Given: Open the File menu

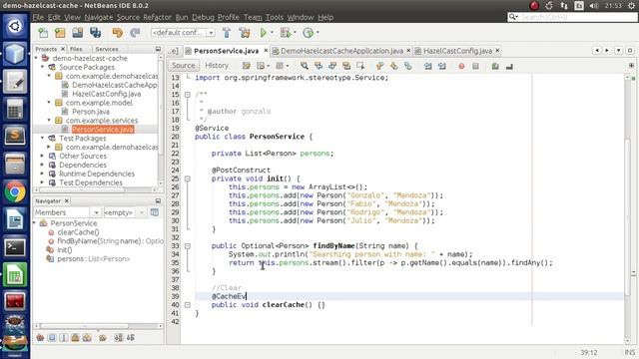Looking at the screenshot, I should pos(38,17).
